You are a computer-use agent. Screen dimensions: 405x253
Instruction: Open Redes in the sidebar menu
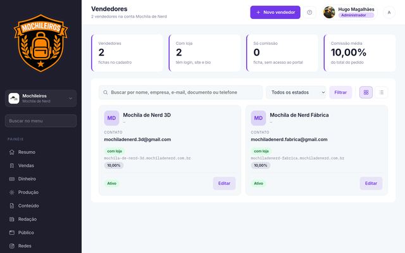(x=40, y=246)
